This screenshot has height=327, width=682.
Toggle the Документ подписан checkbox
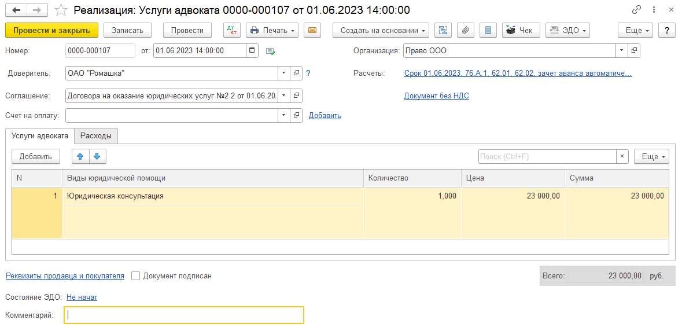tap(136, 276)
